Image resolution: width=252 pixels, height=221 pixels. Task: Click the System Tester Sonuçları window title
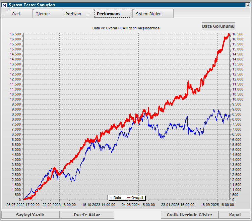tap(32, 5)
